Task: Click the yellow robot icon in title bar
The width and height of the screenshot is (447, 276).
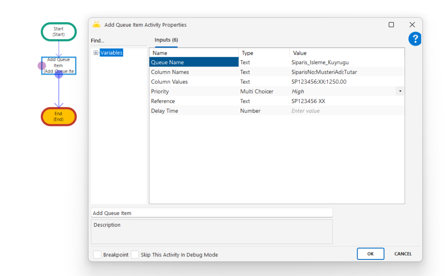Action: coord(96,25)
